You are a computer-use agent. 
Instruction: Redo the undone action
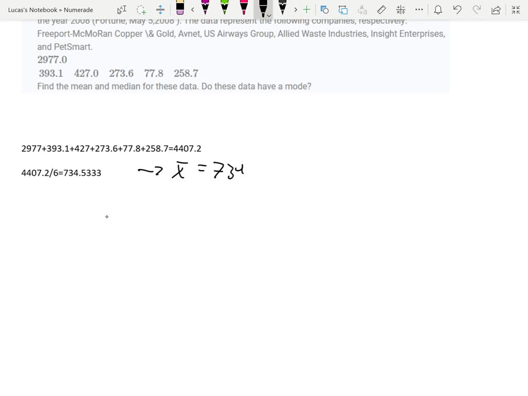(476, 10)
